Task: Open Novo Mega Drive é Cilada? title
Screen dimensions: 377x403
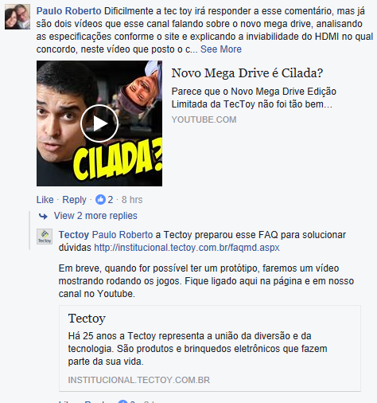Action: pos(247,73)
